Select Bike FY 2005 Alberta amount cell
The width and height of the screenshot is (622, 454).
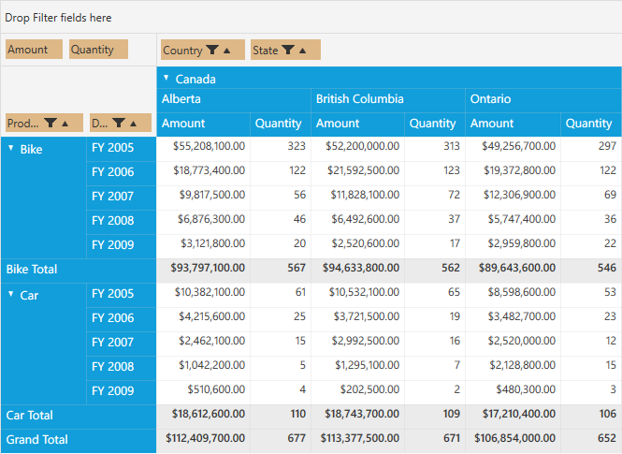(x=204, y=146)
